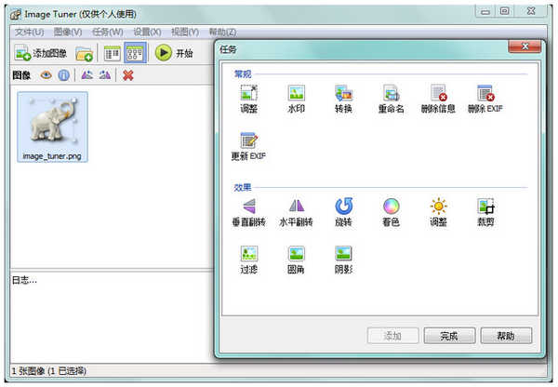Viewport: 558px width, 387px height.
Task: Select the sun 调整 adjust icon under 效果
Action: 438,212
